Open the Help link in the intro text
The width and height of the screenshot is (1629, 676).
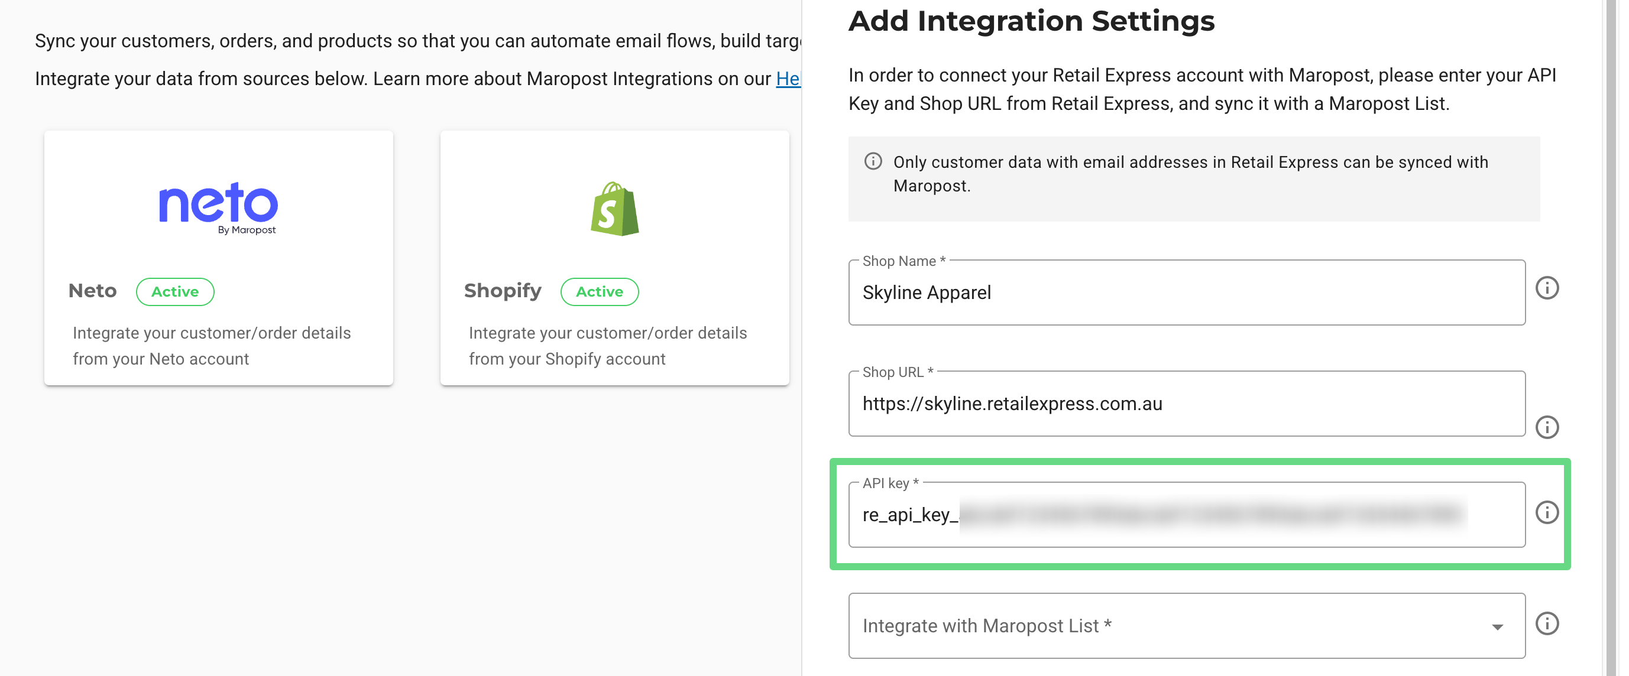coord(788,79)
